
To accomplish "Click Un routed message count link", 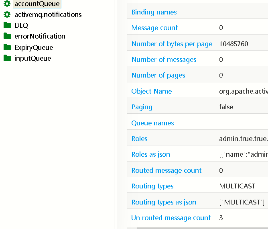I will coord(171,218).
